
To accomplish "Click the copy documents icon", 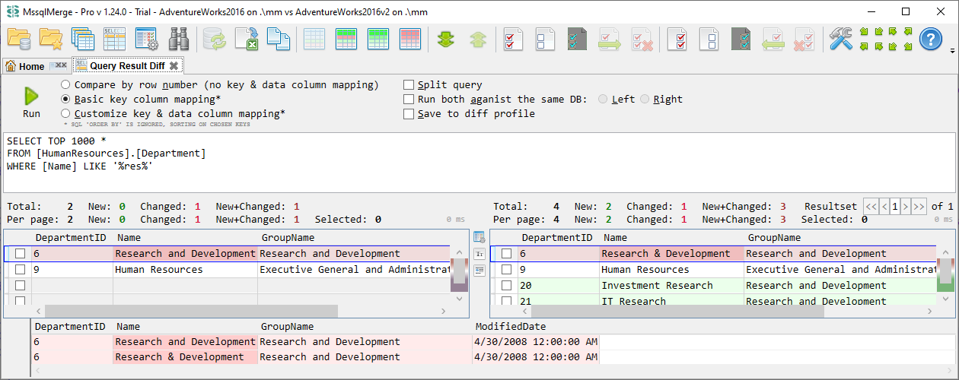I will (279, 39).
